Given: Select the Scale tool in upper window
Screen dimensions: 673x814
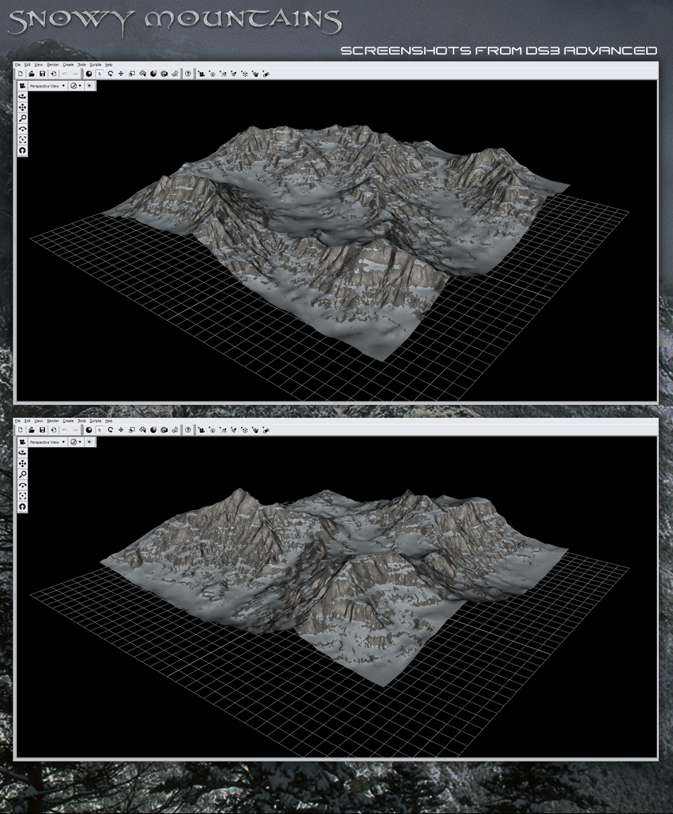Looking at the screenshot, I should (132, 73).
